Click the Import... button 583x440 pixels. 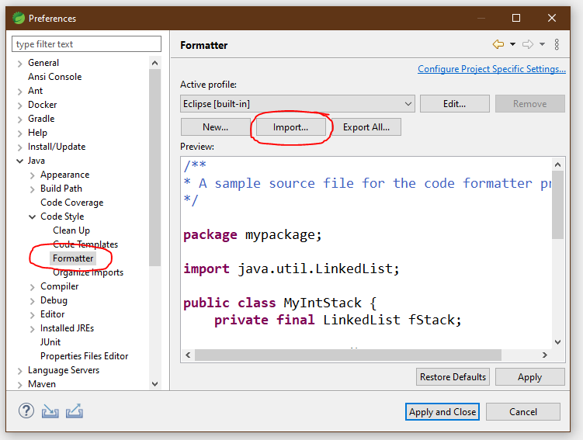click(291, 127)
